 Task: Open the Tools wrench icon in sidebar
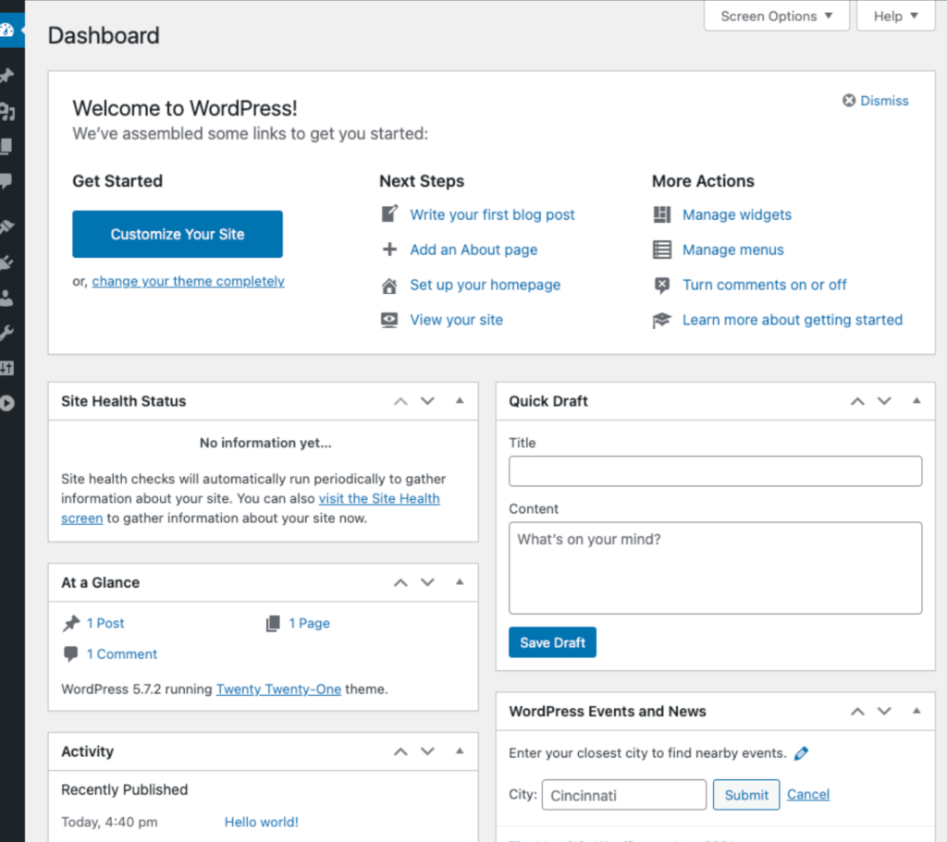(x=7, y=333)
